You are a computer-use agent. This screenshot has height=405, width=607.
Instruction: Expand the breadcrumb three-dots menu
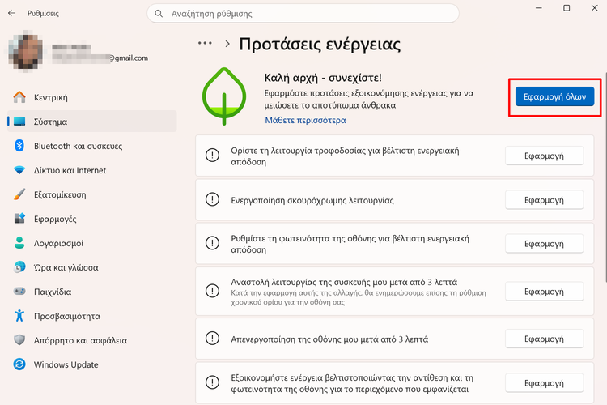pos(205,43)
